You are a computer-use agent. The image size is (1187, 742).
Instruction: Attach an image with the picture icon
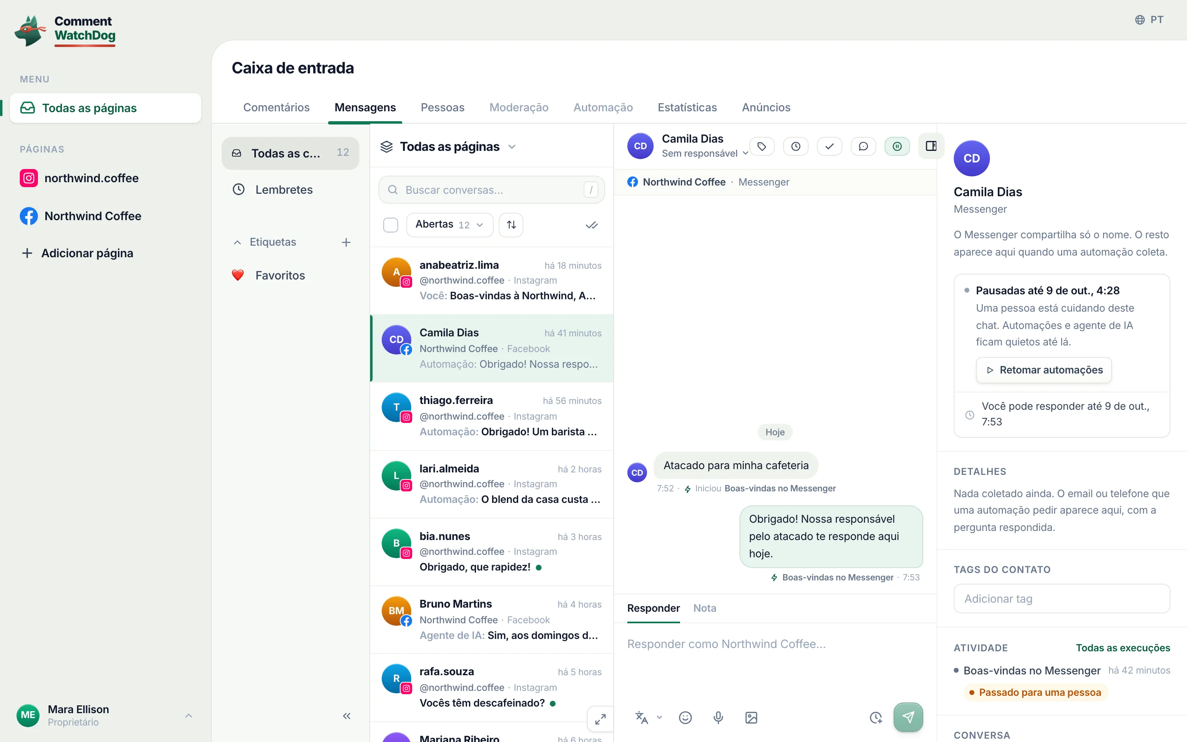(751, 717)
